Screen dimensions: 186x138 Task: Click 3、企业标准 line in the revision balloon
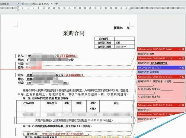(x=155, y=97)
